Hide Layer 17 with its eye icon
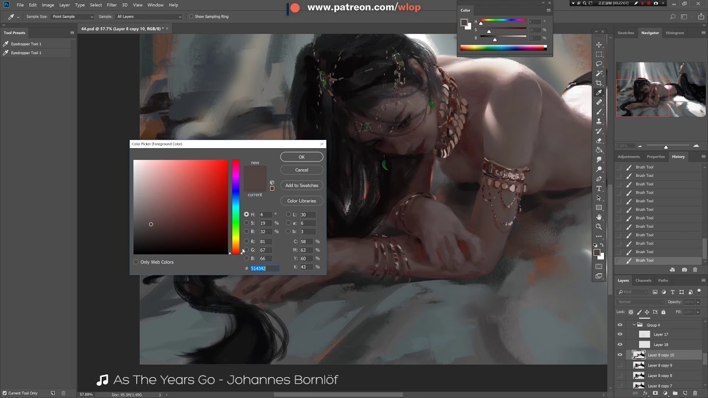 point(619,334)
